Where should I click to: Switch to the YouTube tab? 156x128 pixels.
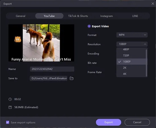49,16
